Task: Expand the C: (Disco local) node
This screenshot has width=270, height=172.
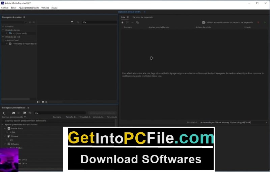Action: point(6,33)
